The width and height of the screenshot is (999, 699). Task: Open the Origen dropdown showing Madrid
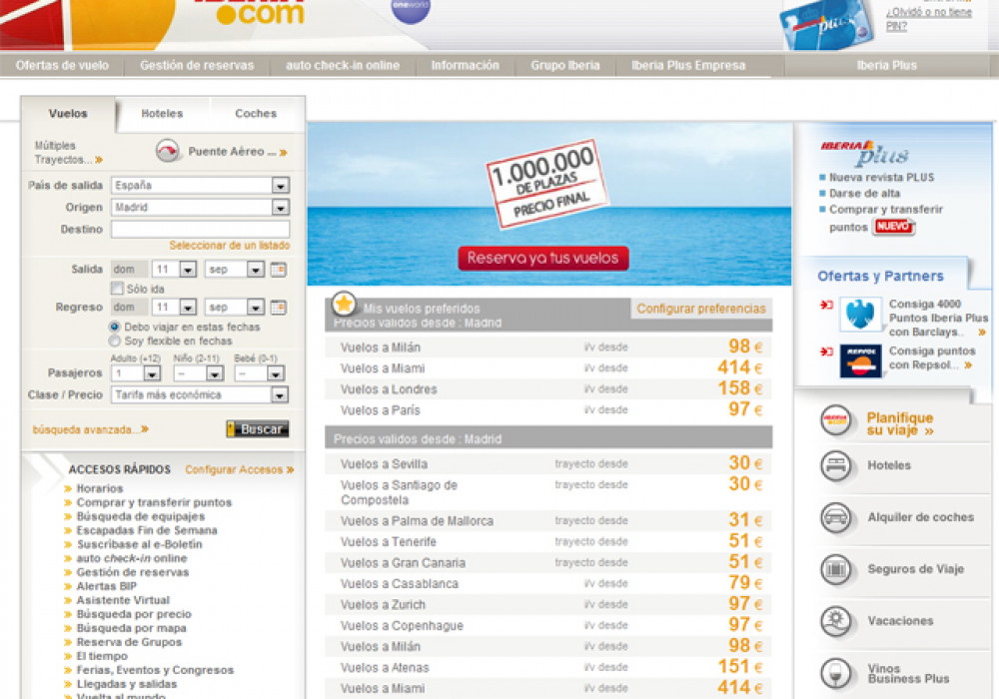(x=280, y=208)
